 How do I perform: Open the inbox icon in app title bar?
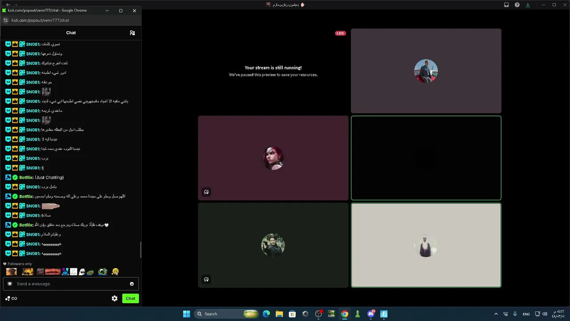[506, 5]
